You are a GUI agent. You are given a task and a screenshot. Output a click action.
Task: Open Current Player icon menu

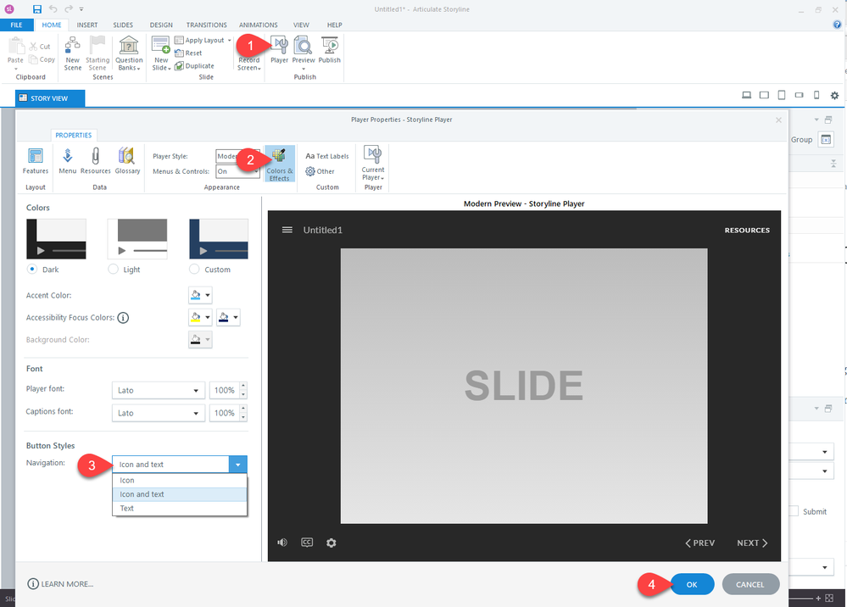[373, 162]
